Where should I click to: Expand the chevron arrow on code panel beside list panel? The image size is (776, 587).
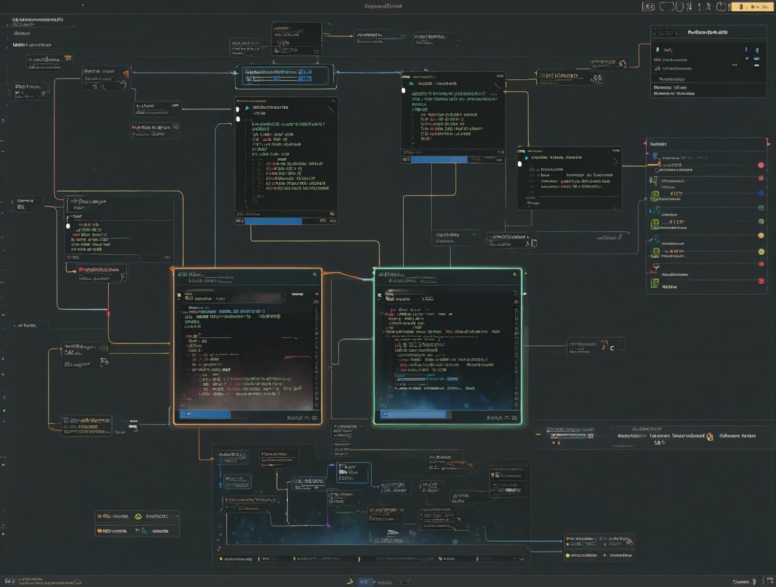pos(615,162)
